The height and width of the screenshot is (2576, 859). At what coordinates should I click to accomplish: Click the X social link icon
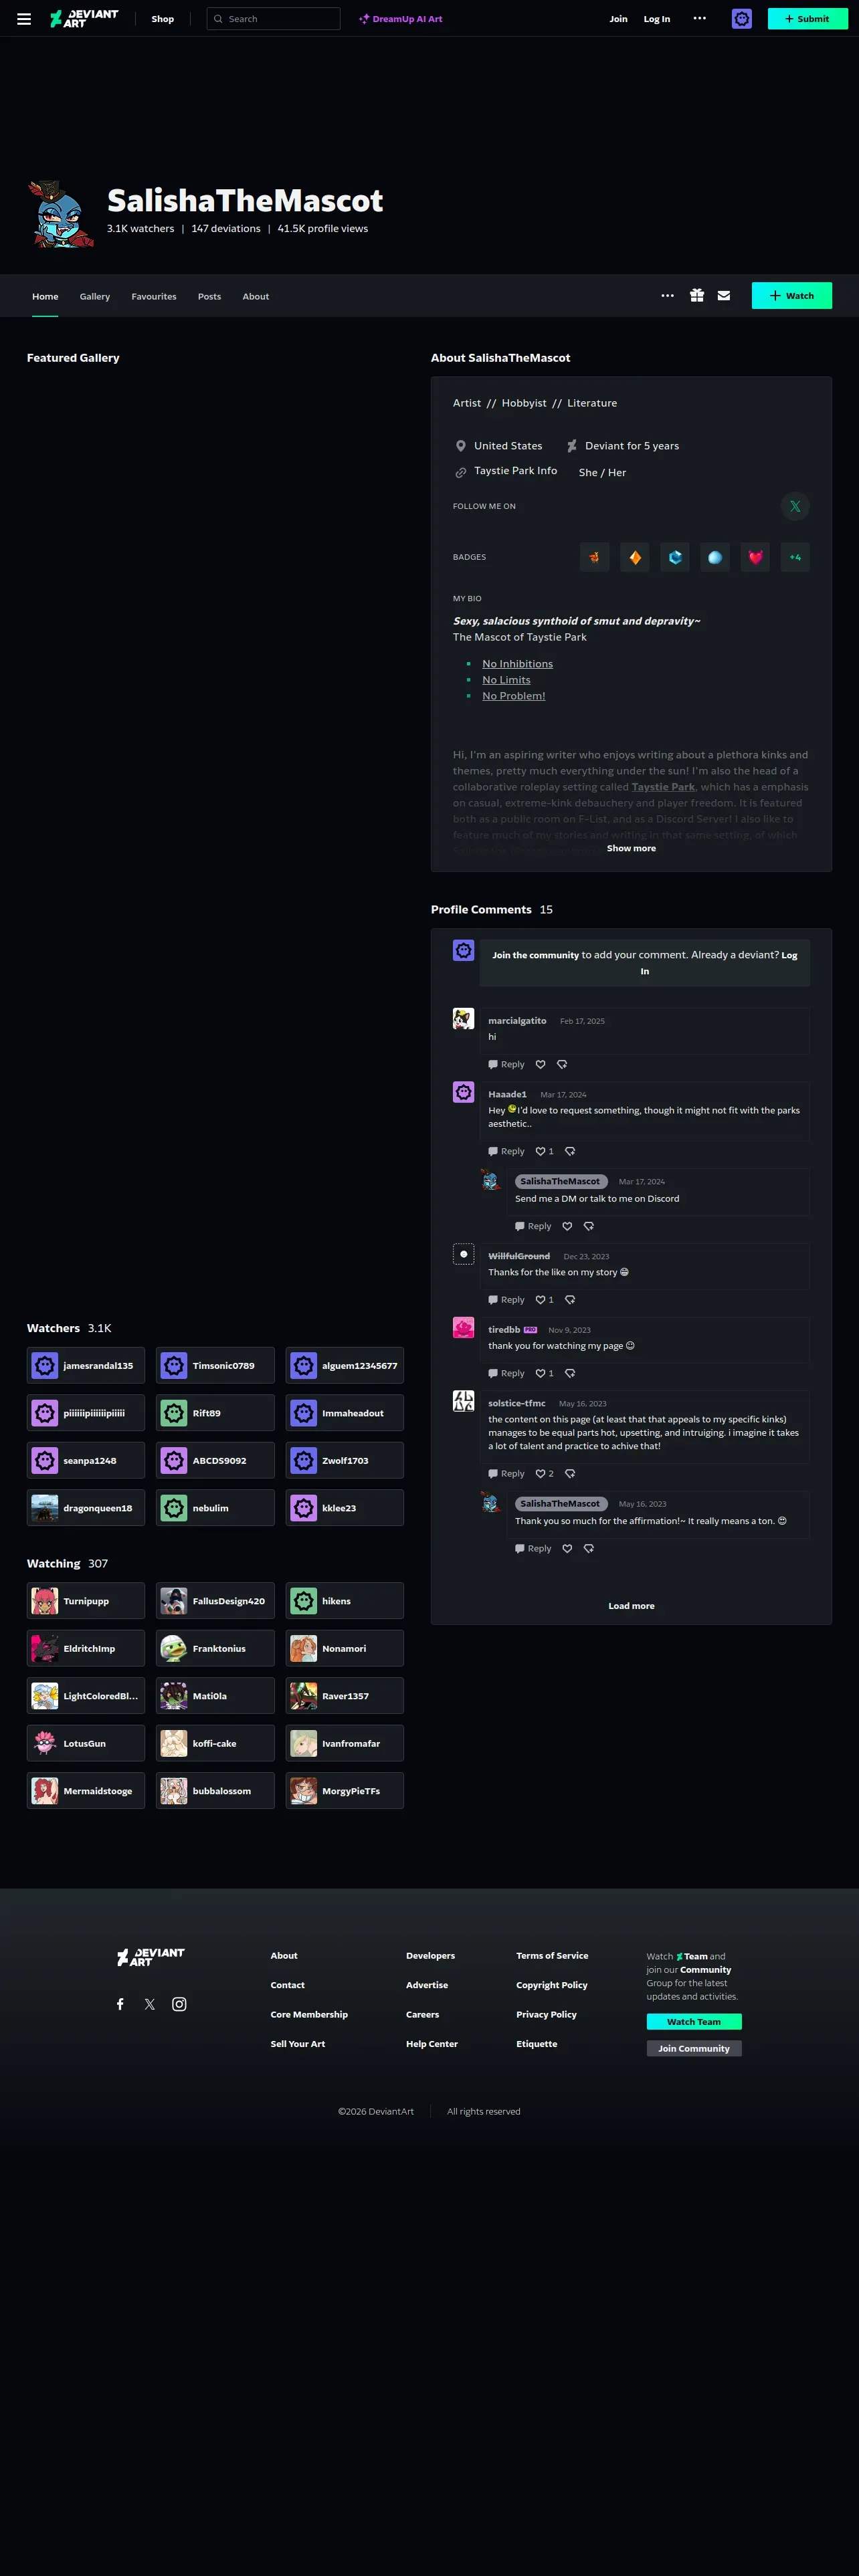coord(795,506)
